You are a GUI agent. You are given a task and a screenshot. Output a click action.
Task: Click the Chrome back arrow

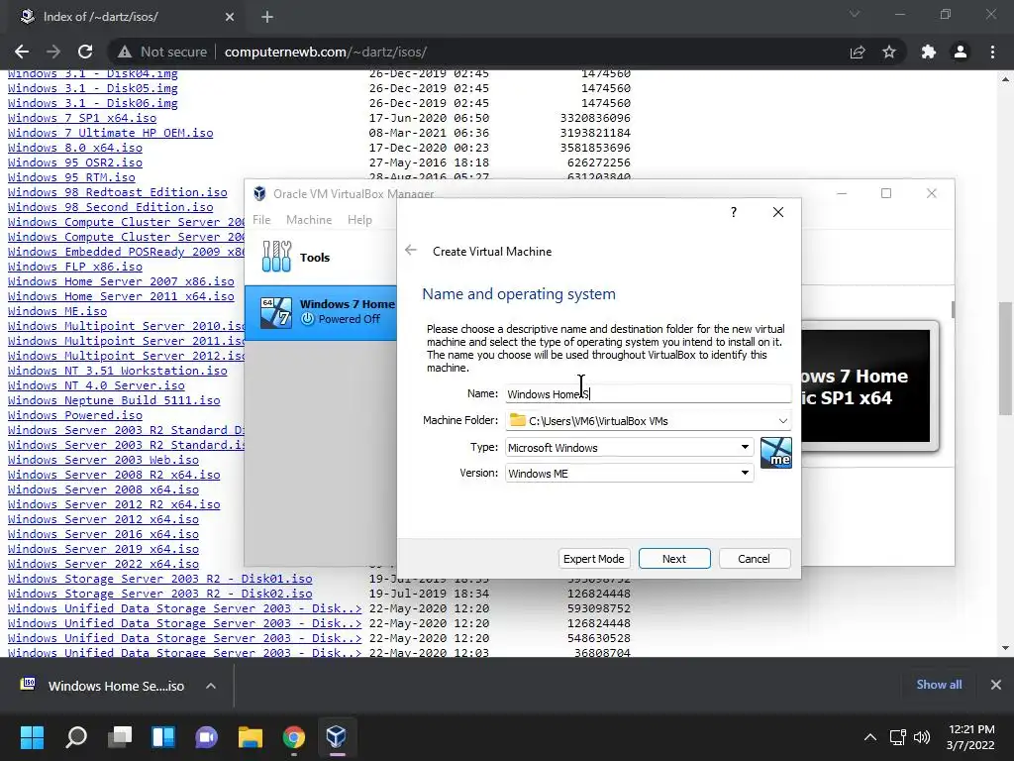22,52
